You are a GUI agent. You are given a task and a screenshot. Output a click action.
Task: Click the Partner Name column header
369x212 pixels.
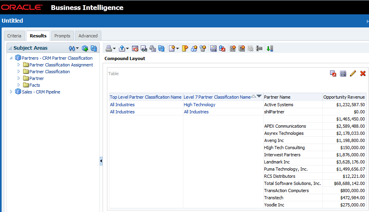277,97
